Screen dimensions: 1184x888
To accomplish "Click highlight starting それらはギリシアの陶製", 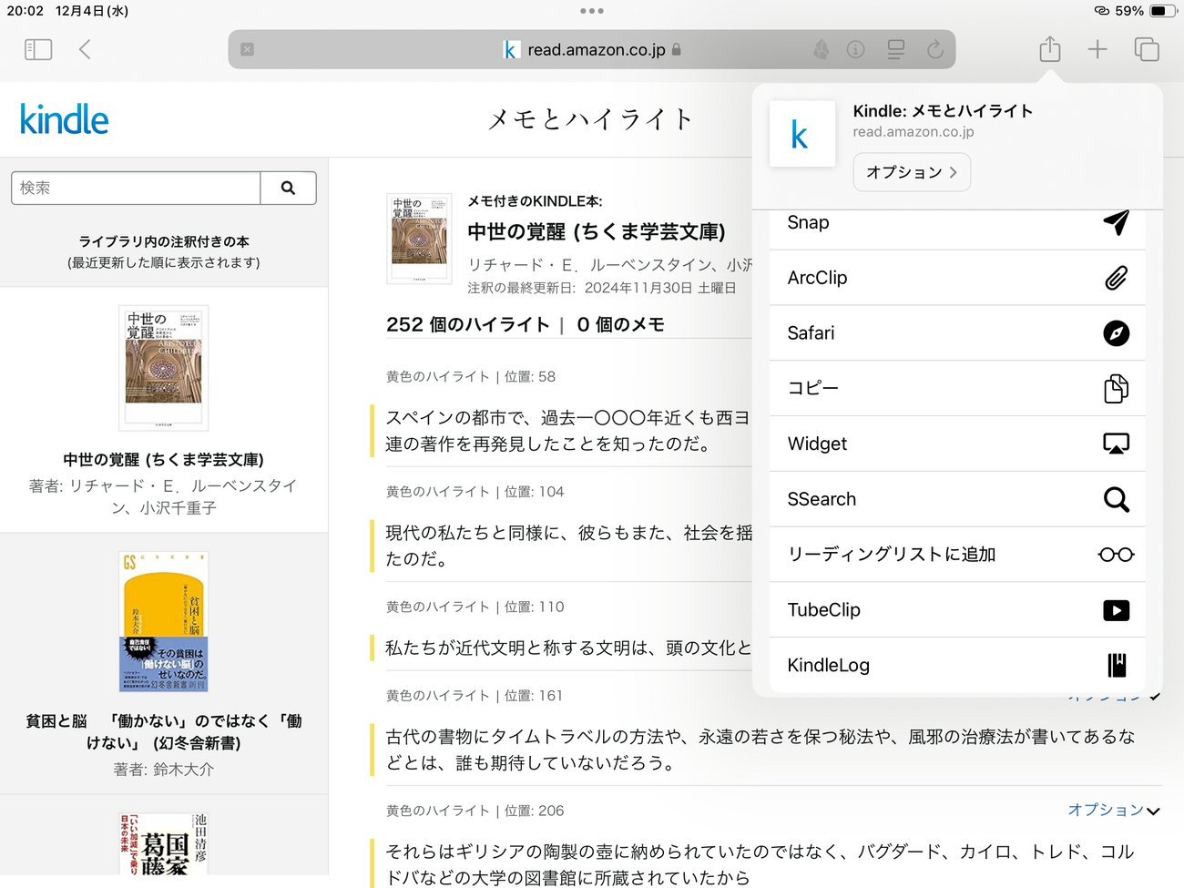I will pyautogui.click(x=760, y=864).
